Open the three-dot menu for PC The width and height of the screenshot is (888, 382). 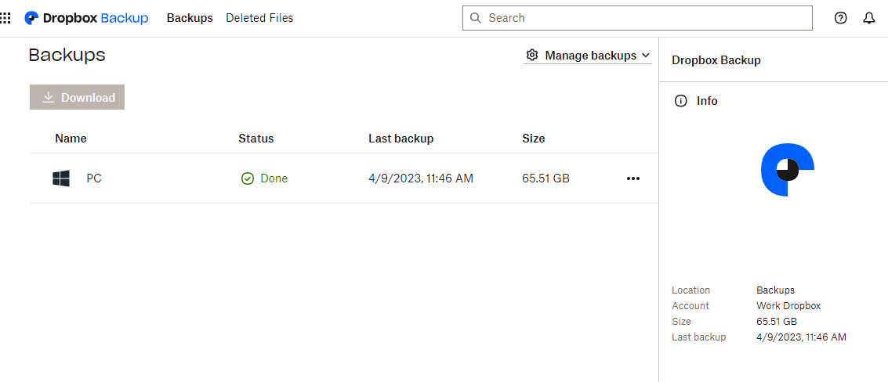pos(633,178)
